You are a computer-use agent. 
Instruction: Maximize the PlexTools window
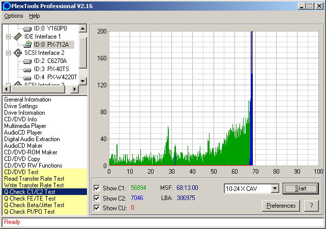pos(310,6)
